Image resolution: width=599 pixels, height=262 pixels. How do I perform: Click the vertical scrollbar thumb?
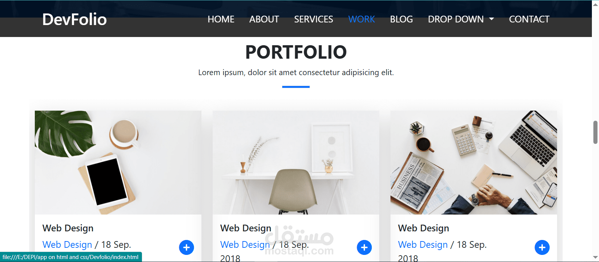tap(595, 132)
